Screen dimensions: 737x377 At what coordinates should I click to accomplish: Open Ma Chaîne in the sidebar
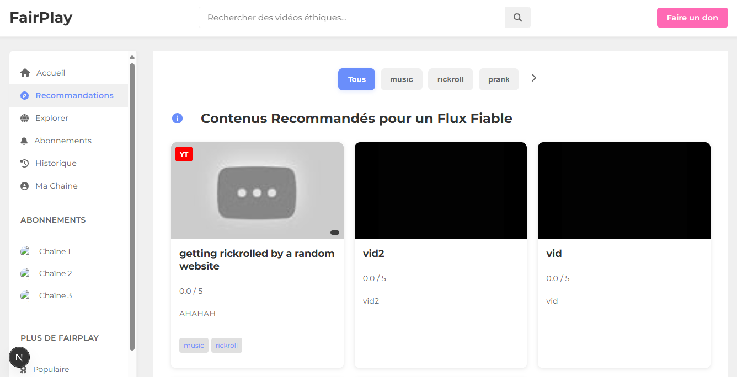click(x=68, y=186)
